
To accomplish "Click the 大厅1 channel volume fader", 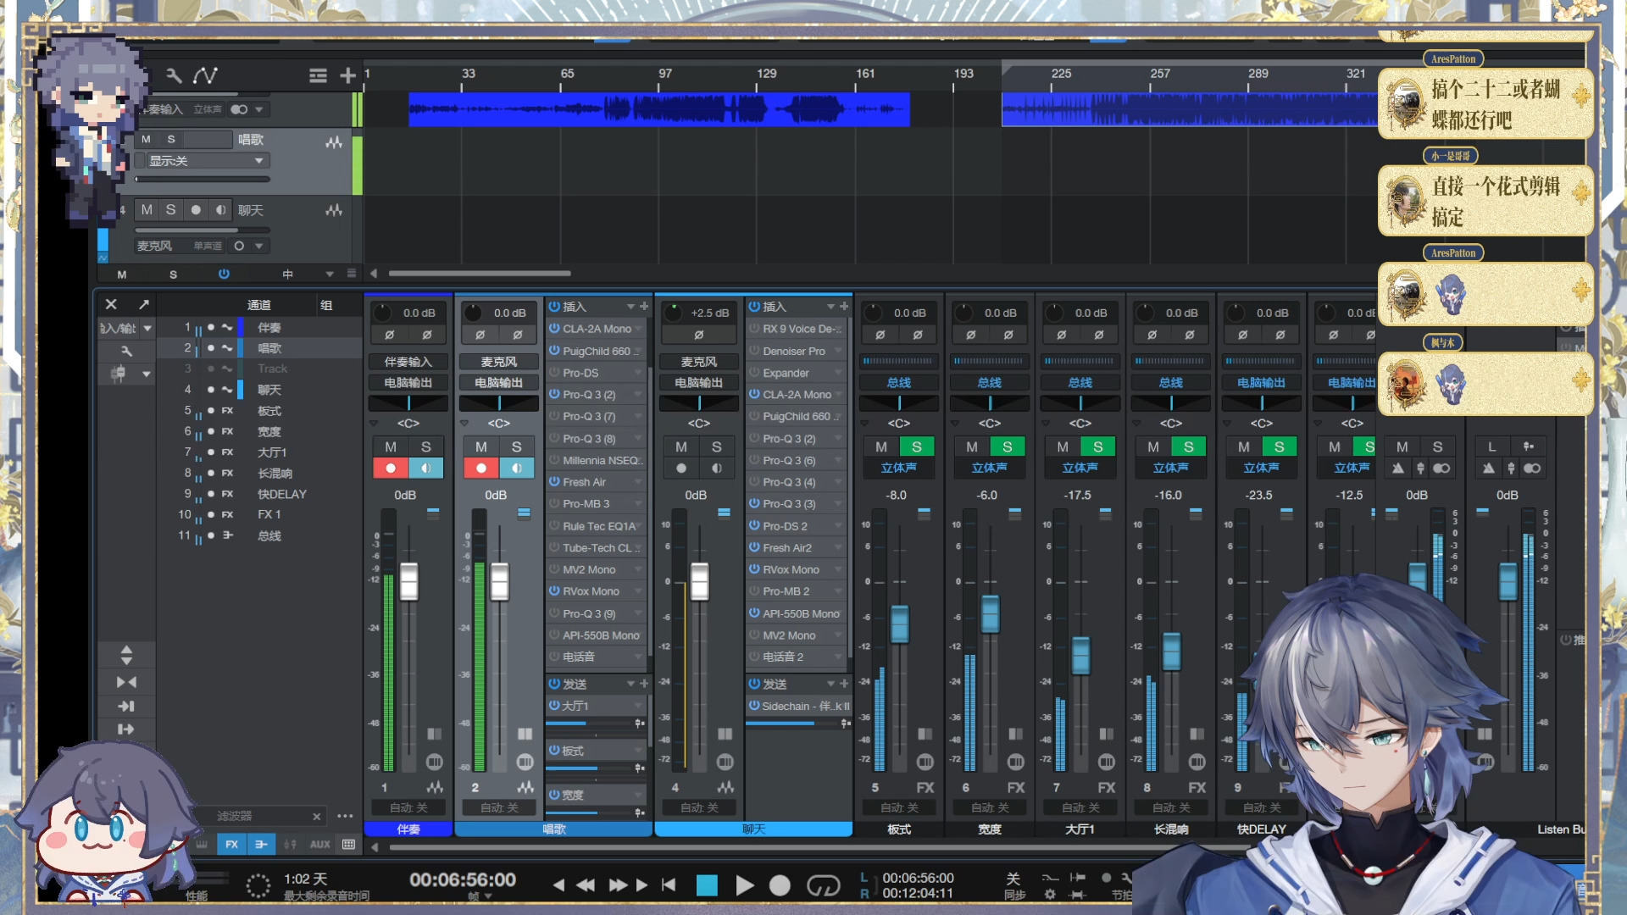I will [x=1081, y=656].
